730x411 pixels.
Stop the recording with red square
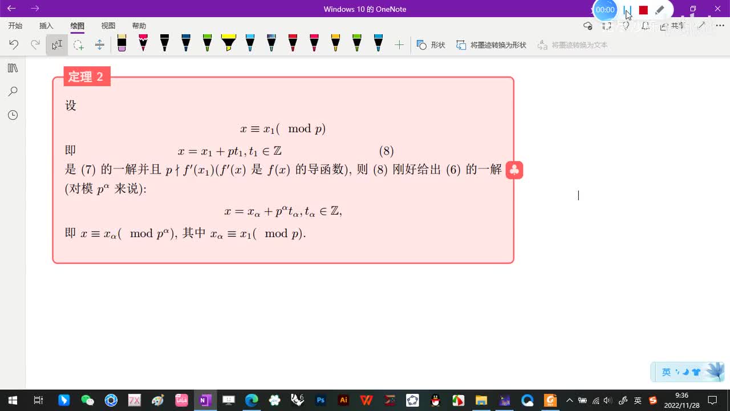[643, 10]
